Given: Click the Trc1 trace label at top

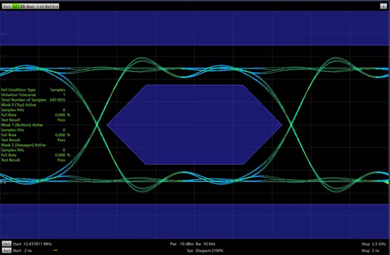Looking at the screenshot, I should (x=7, y=6).
